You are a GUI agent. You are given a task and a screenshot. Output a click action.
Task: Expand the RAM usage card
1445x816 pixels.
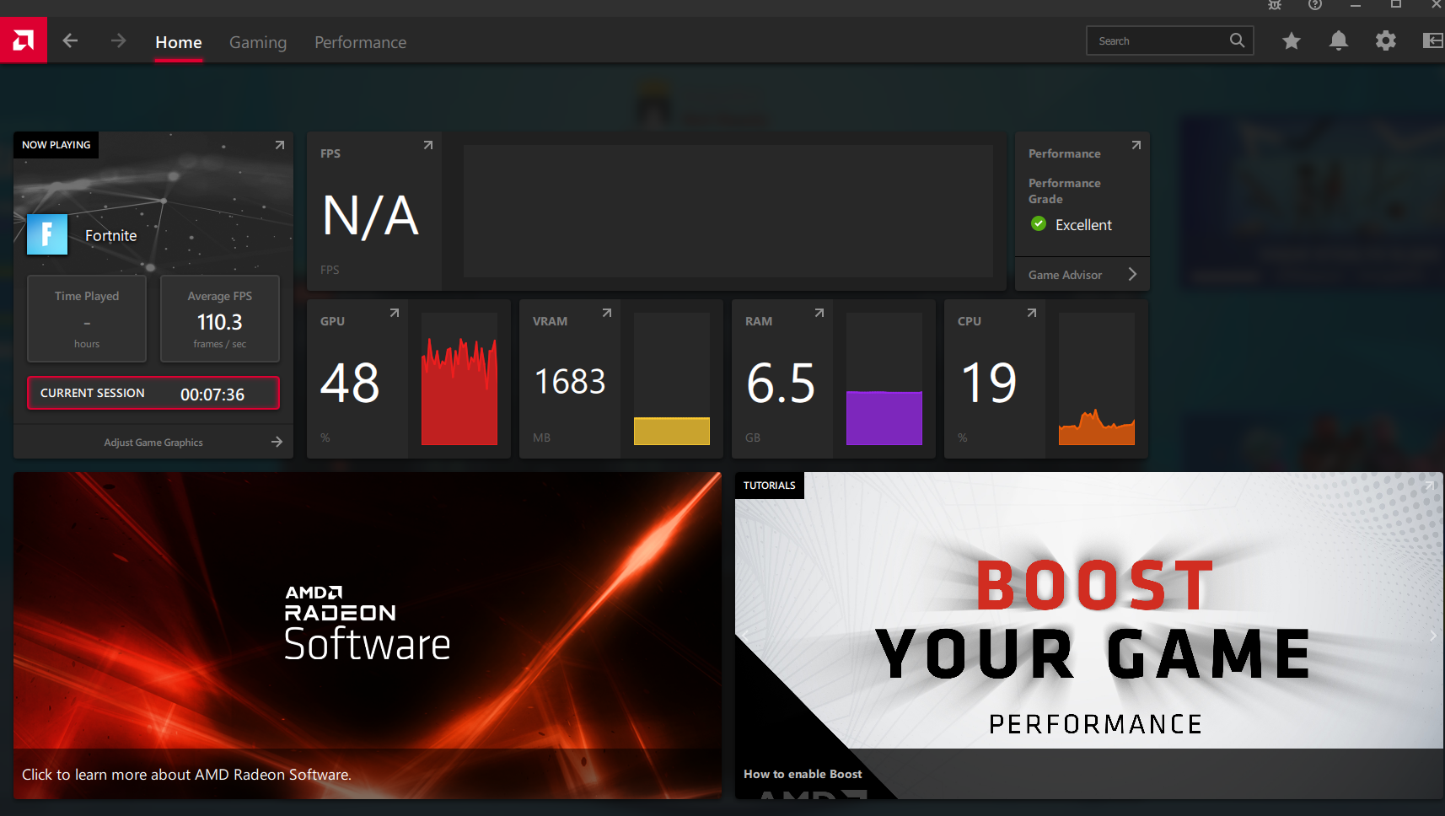coord(819,313)
